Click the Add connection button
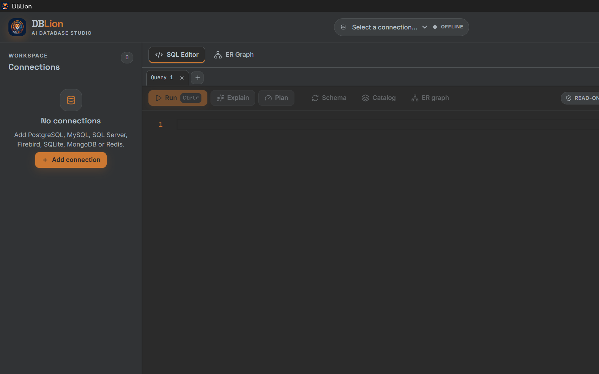 71,160
